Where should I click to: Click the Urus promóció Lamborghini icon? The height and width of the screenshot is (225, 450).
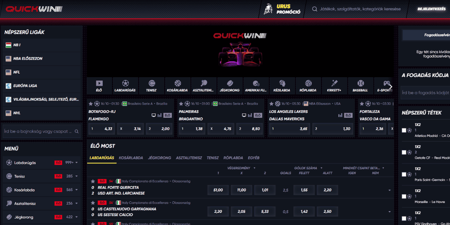point(268,9)
